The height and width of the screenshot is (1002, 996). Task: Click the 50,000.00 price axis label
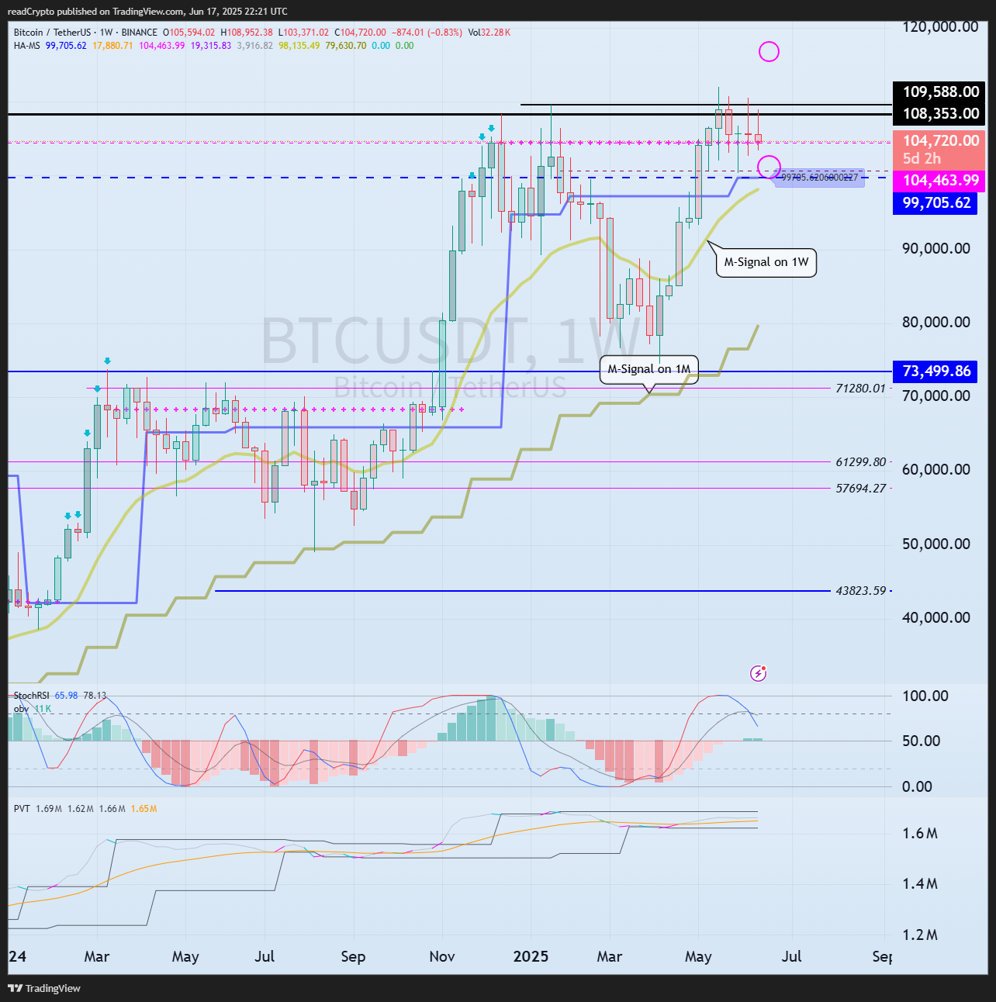tap(935, 544)
